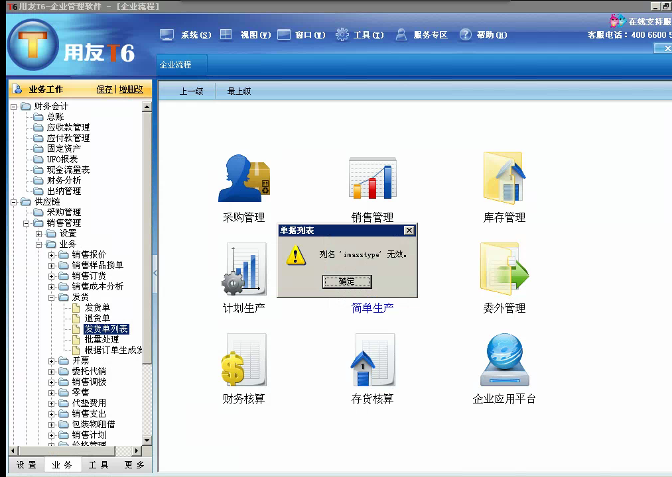Click the 应收款管理 folder icon
The width and height of the screenshot is (672, 477).
38,128
